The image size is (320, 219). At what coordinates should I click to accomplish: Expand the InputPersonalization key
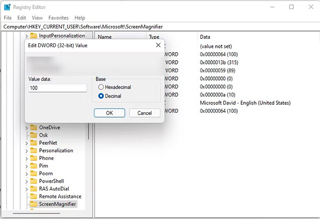coord(27,36)
